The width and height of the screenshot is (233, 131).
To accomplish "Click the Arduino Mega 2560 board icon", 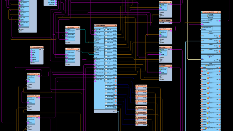I will pyautogui.click(x=202, y=12).
